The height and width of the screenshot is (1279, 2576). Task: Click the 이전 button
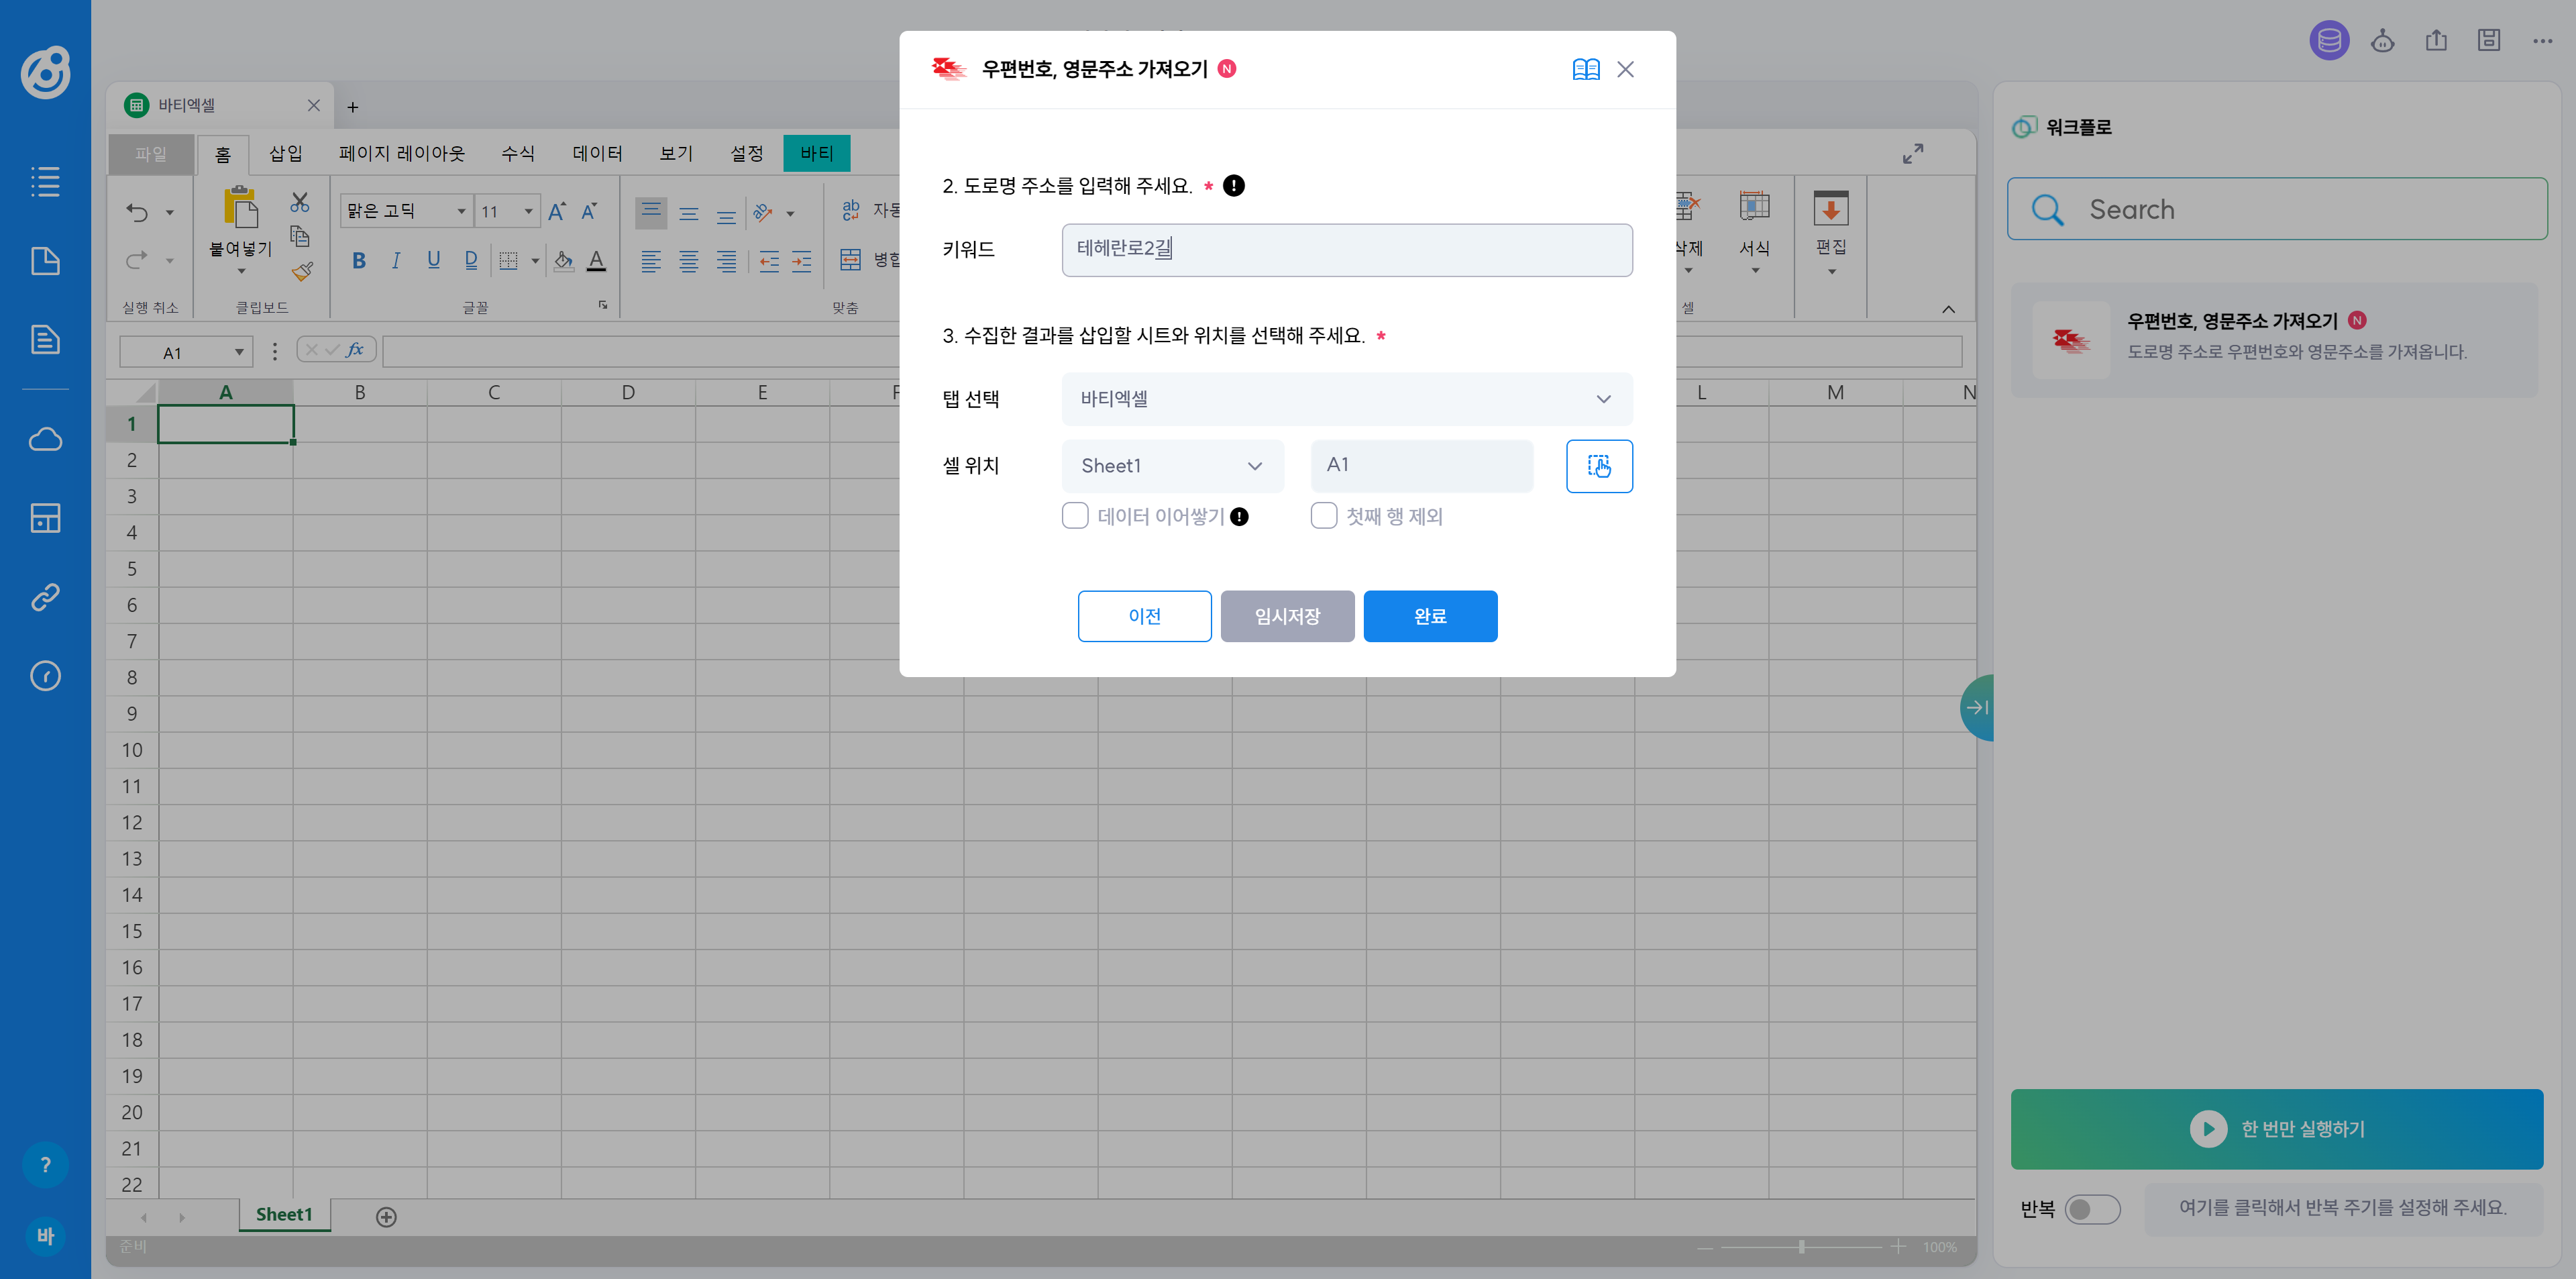[x=1144, y=616]
